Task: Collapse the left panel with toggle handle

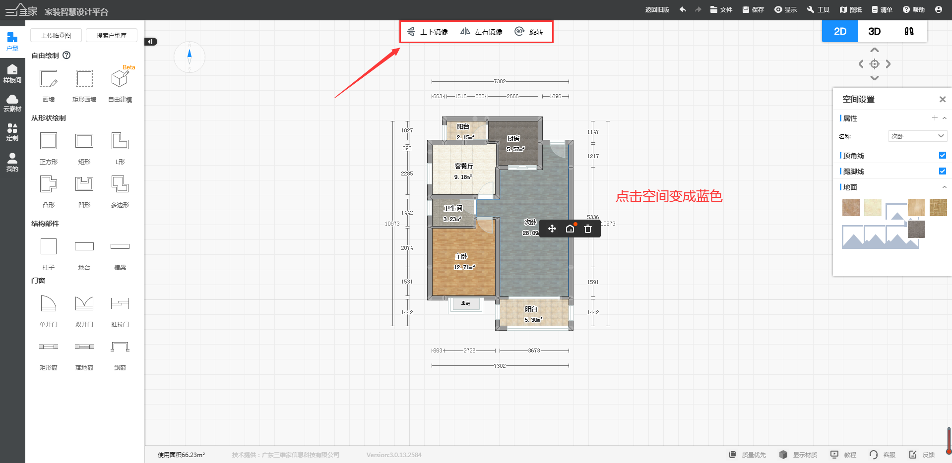Action: point(151,42)
